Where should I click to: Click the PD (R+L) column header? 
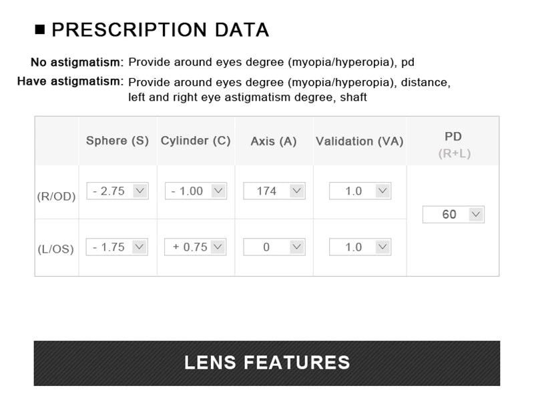click(x=453, y=143)
